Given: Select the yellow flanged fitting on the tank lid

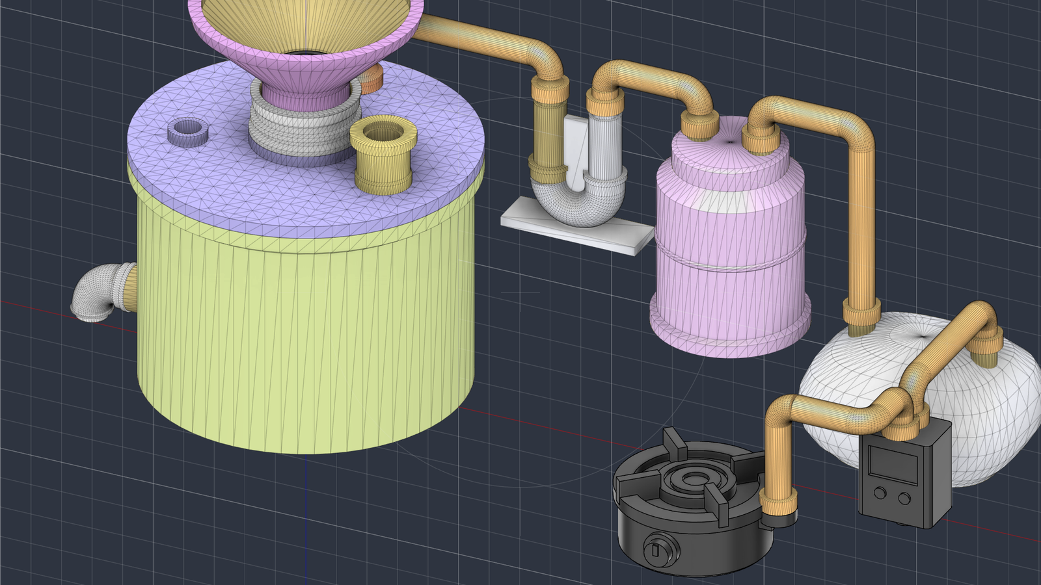Looking at the screenshot, I should click(x=383, y=155).
